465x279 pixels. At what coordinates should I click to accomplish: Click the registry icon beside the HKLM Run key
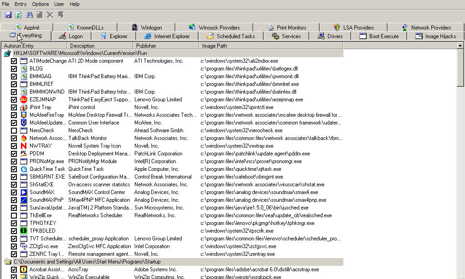pyautogui.click(x=7, y=54)
